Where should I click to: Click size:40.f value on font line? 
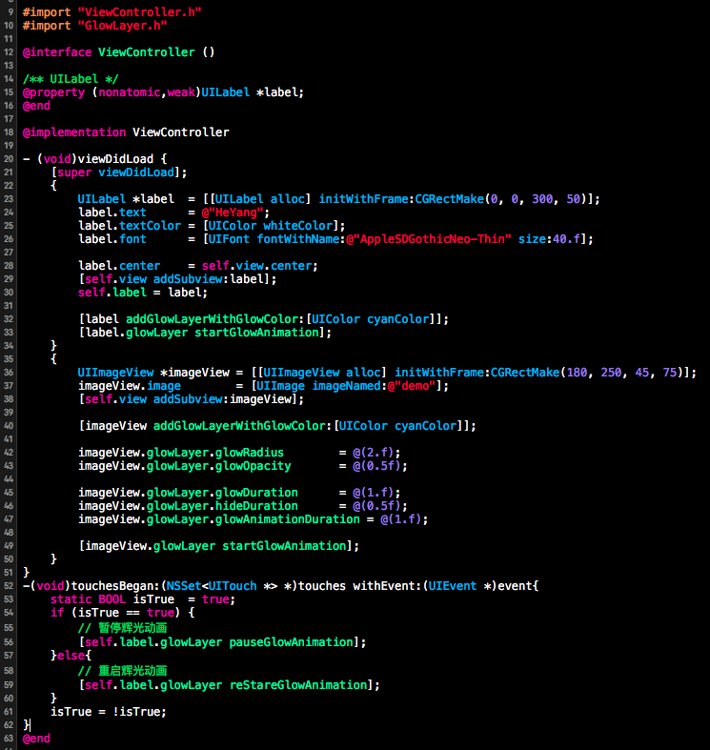[549, 239]
